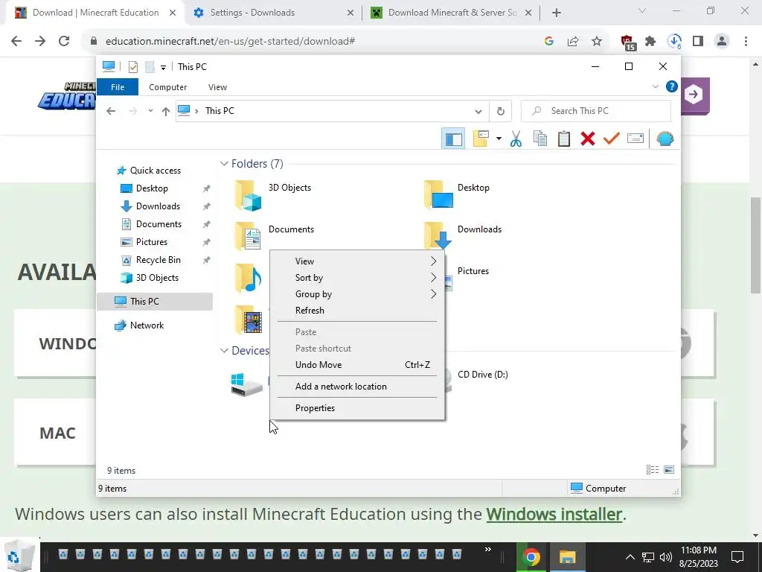Select the Pictures folder label
This screenshot has width=762, height=572.
pos(473,271)
